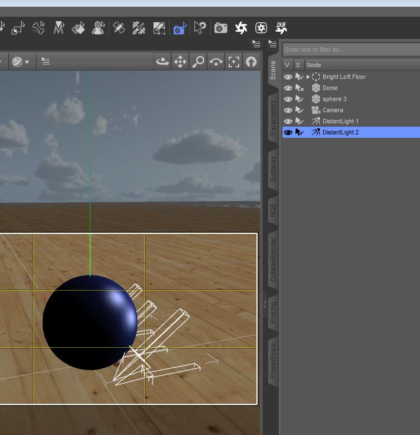The height and width of the screenshot is (435, 420).
Task: Open the Scene pane options menu
Action: pyautogui.click(x=273, y=44)
